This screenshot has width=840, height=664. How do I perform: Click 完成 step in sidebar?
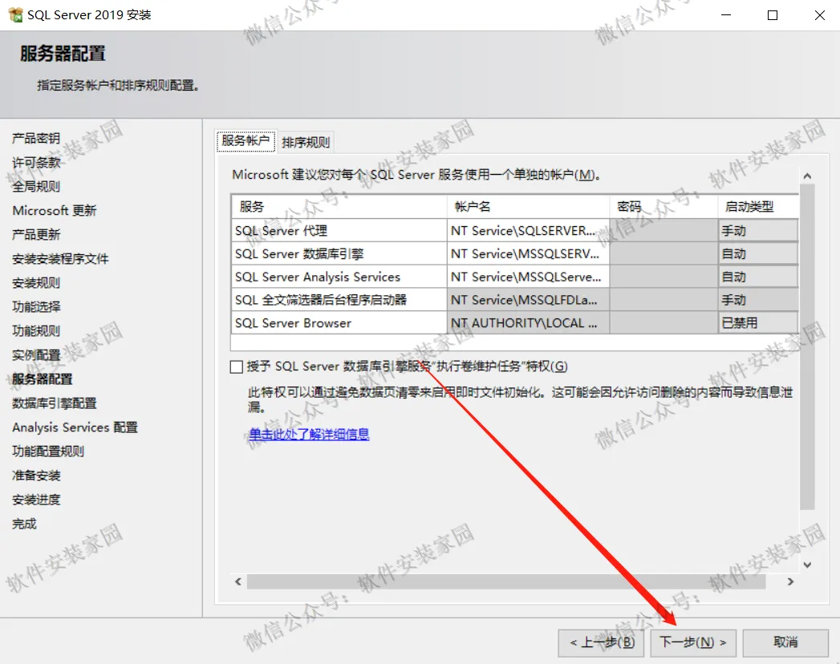click(24, 524)
